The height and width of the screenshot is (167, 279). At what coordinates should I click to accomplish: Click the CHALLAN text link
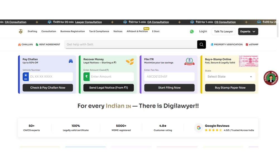coord(27,45)
